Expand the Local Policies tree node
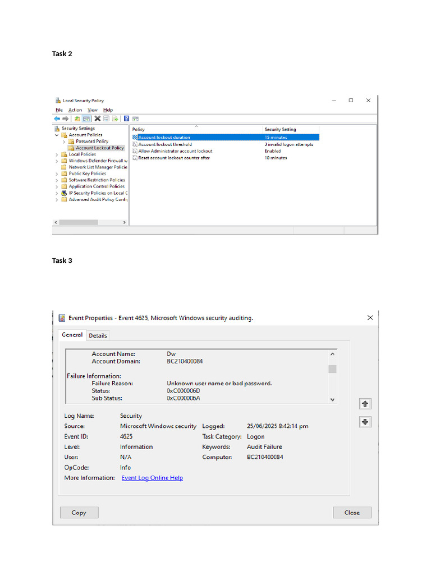431x575 pixels. click(57, 155)
